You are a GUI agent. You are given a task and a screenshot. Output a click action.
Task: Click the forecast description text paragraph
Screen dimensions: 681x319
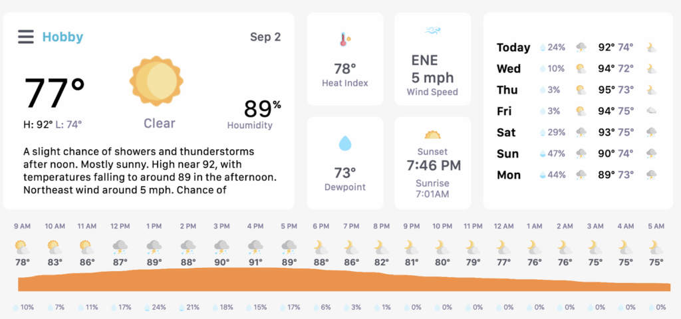pos(150,171)
